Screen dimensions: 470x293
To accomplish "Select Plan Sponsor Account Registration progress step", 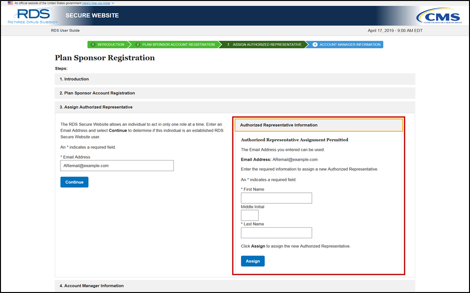I will coord(175,45).
